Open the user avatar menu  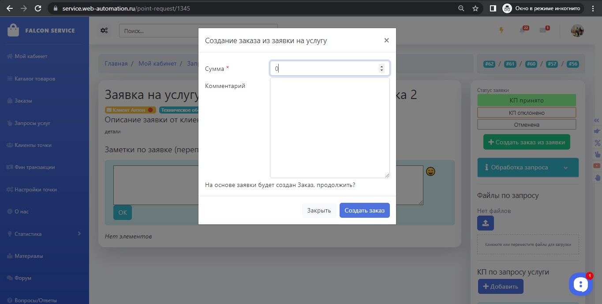point(577,31)
